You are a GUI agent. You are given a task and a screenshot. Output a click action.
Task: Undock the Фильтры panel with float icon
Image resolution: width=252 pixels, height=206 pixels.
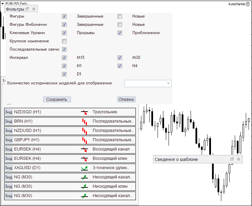pyautogui.click(x=27, y=9)
